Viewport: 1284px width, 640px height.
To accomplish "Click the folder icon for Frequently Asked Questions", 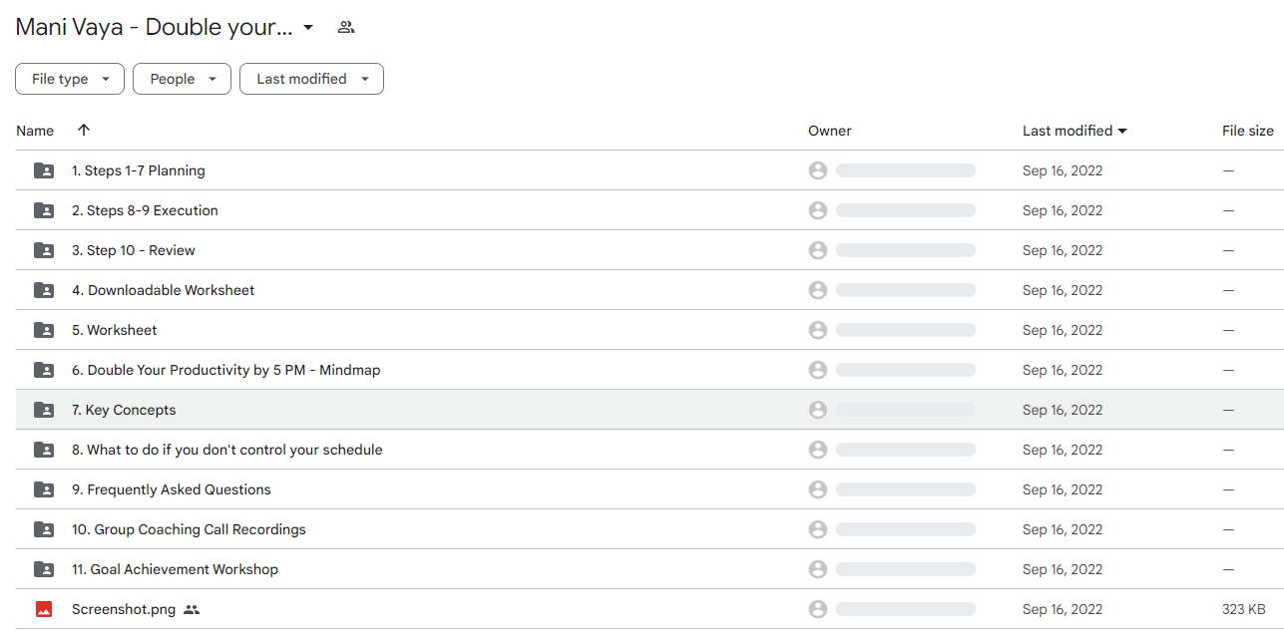I will tap(44, 489).
